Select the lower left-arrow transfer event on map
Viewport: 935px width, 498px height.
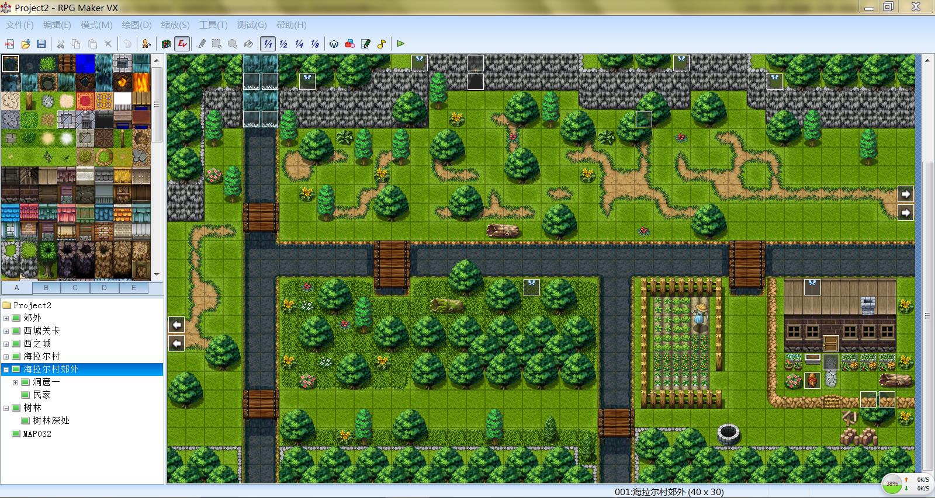click(x=177, y=343)
